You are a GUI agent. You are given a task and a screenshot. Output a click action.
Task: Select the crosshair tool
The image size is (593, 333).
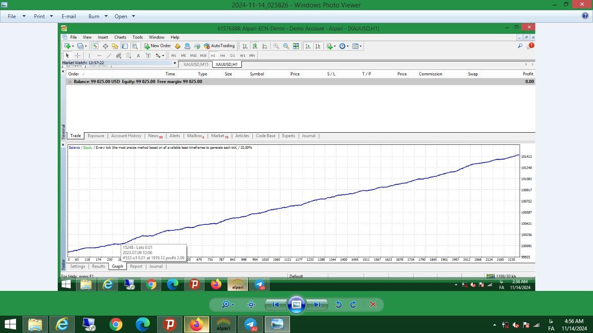click(77, 55)
